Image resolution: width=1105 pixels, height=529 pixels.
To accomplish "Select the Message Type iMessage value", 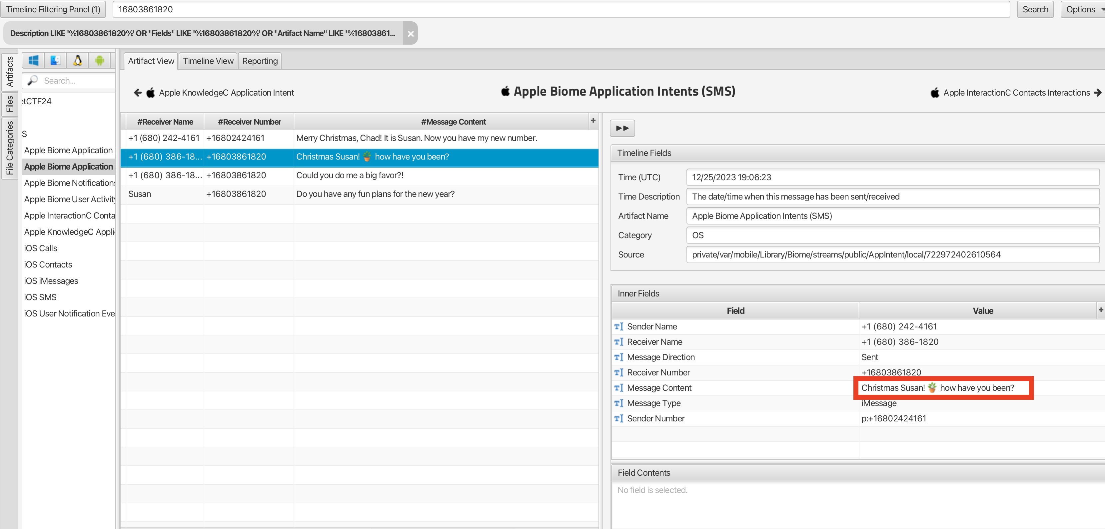I will 878,403.
